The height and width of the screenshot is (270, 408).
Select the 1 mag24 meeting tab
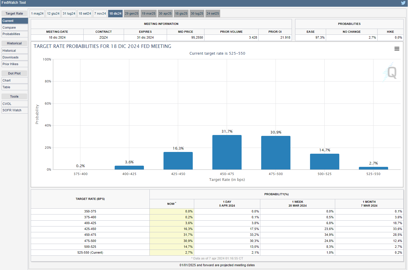pos(37,13)
